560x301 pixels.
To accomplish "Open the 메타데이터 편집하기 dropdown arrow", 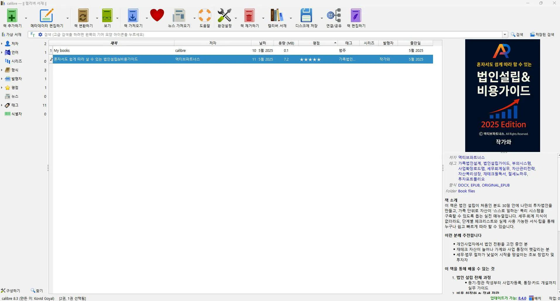I will pyautogui.click(x=67, y=18).
